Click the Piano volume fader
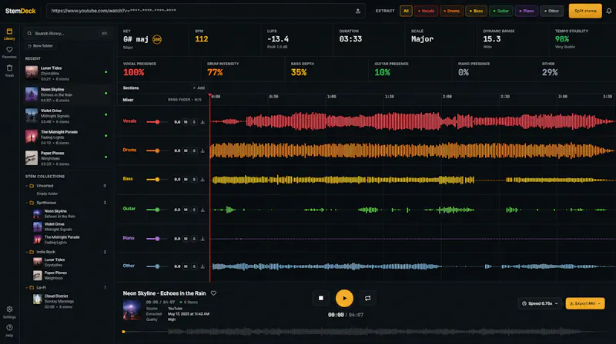 (x=157, y=239)
